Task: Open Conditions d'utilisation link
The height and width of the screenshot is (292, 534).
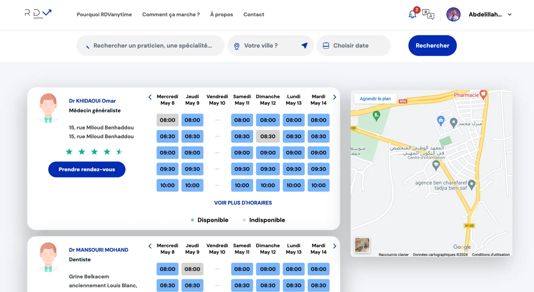Action: (x=491, y=255)
